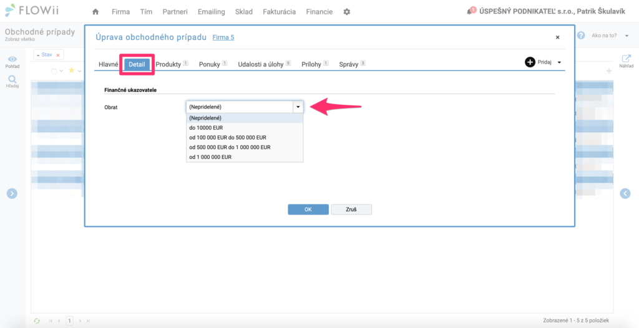Viewport: 639px width, 328px height.
Task: Expand the Ako na to? dropdown
Action: point(627,36)
